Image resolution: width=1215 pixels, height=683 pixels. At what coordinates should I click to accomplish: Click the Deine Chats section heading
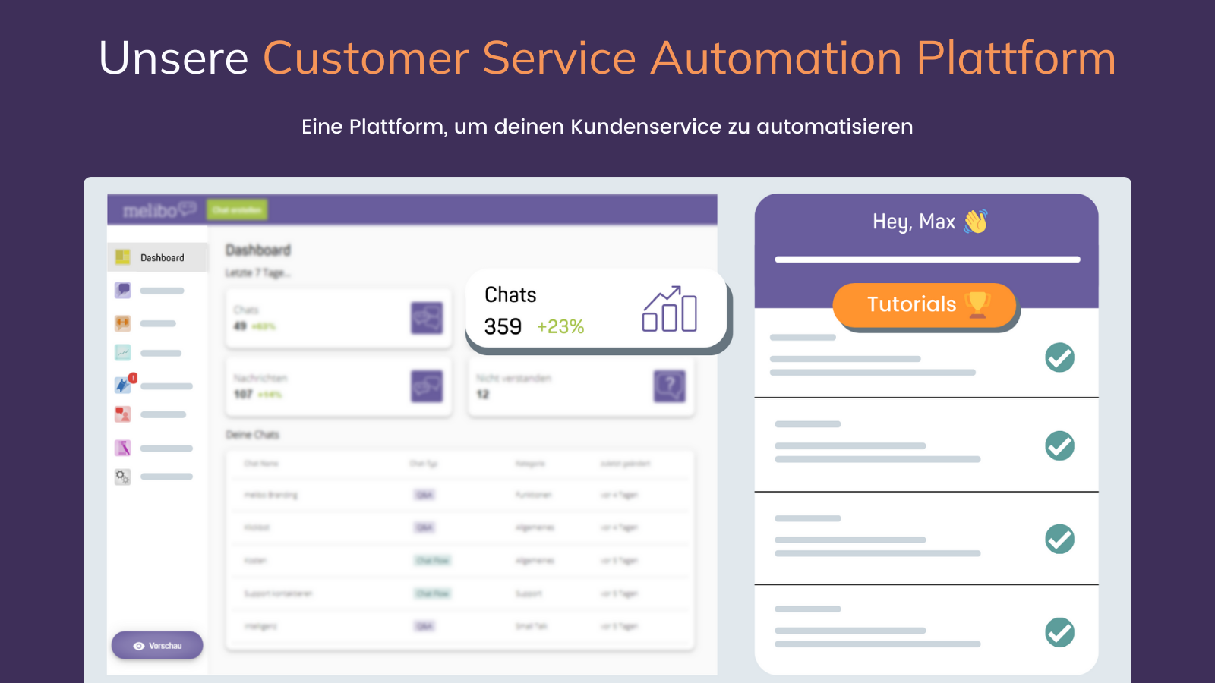point(253,435)
